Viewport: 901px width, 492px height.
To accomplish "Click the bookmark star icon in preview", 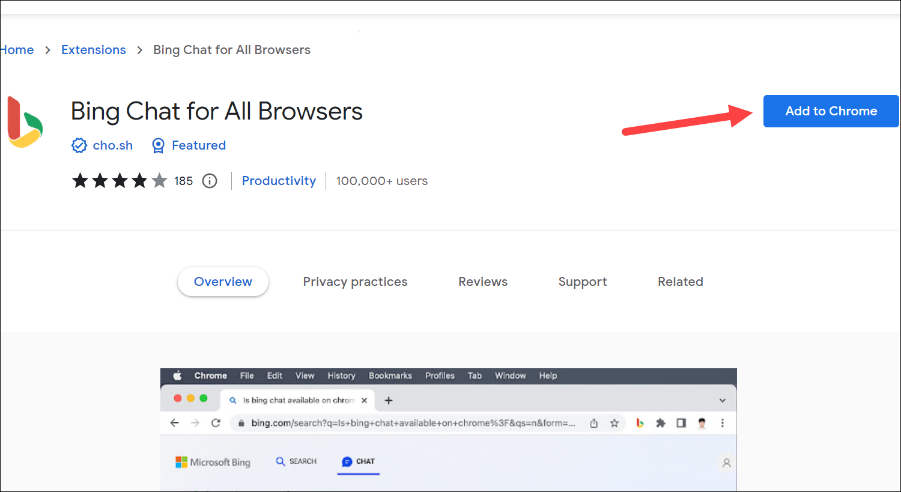I will click(x=614, y=423).
